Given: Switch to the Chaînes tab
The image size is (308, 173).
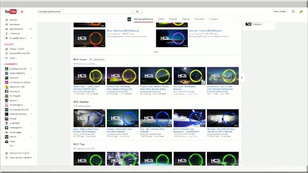Looking at the screenshot, I should pos(186,19).
